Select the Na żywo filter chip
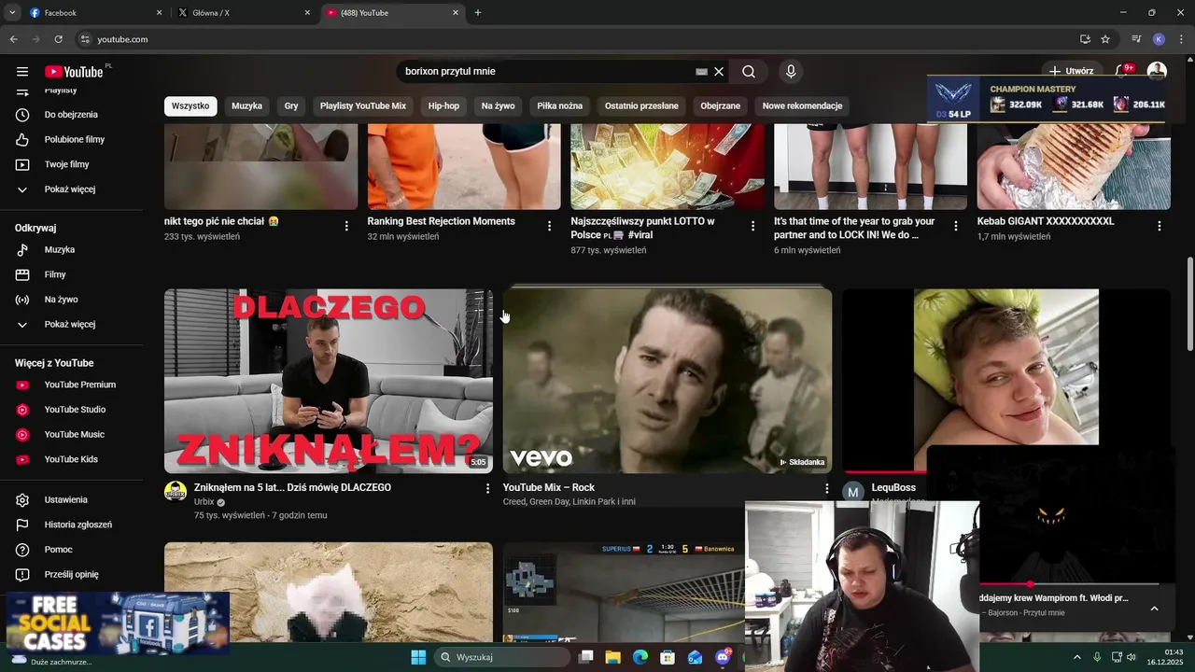The image size is (1195, 672). tap(499, 105)
